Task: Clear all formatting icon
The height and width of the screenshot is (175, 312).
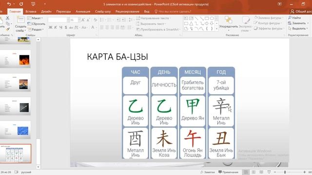Action: (x=96, y=20)
